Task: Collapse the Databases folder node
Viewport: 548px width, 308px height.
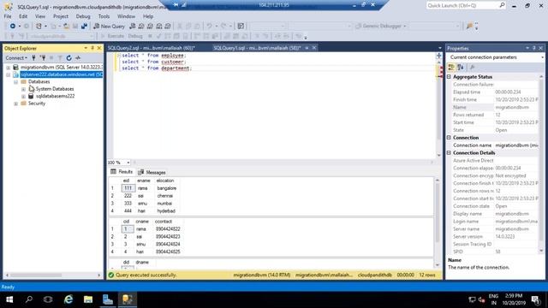Action: (x=15, y=82)
